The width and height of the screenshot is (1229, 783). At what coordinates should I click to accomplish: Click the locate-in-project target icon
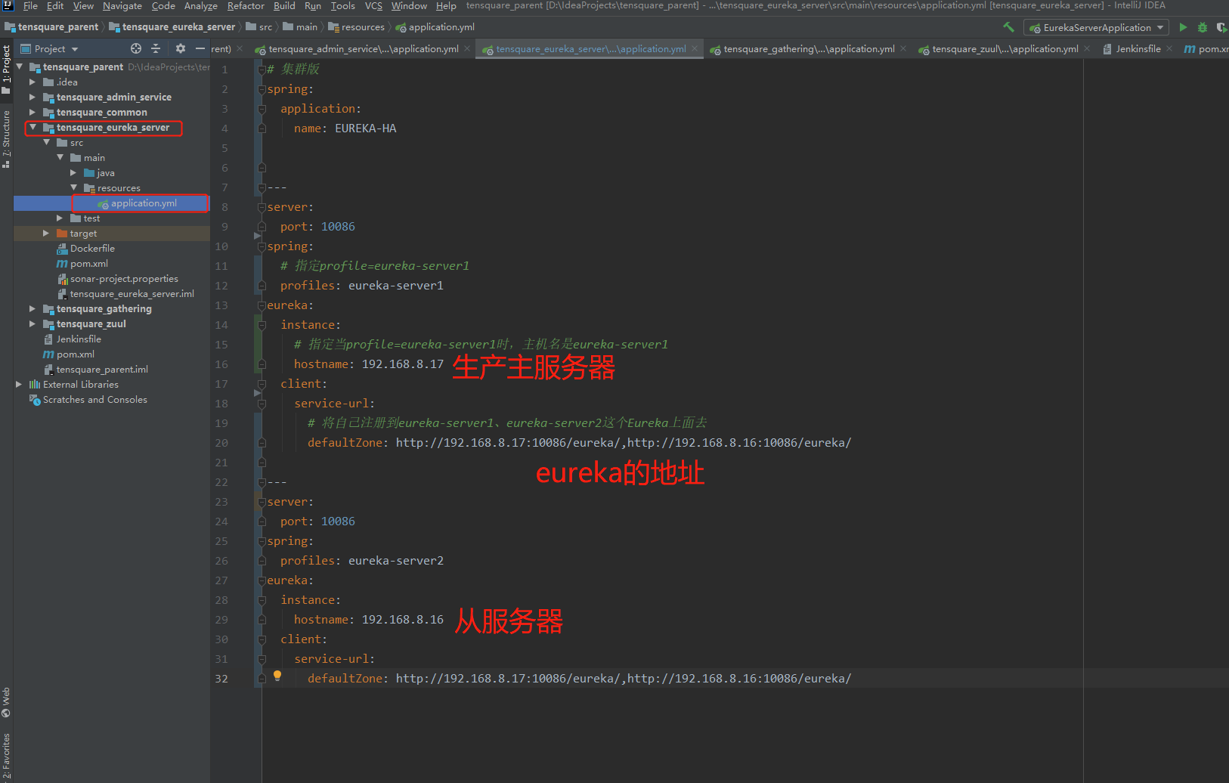coord(136,48)
